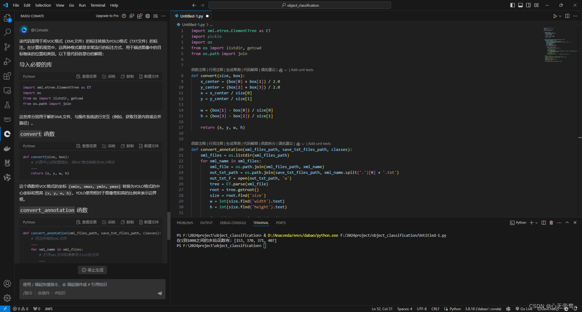Screen dimensions: 582x312
Task: Toggle the bottom panel visibility
Action: click(x=520, y=5)
